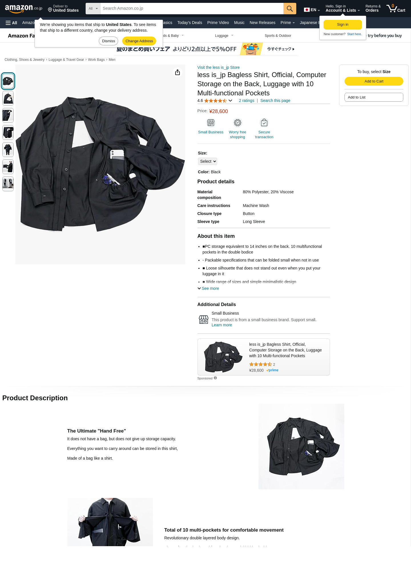Click the Sponsored info icon
This screenshot has width=411, height=571.
pos(215,378)
